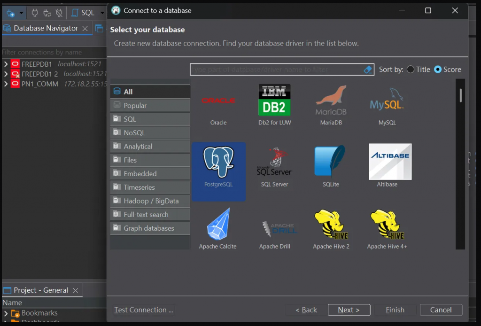Screen dimensions: 481x326
Task: Open the Timeseries drivers category
Action: [150, 187]
